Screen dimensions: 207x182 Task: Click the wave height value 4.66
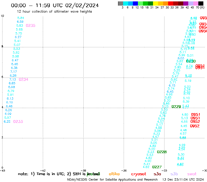[184, 122]
